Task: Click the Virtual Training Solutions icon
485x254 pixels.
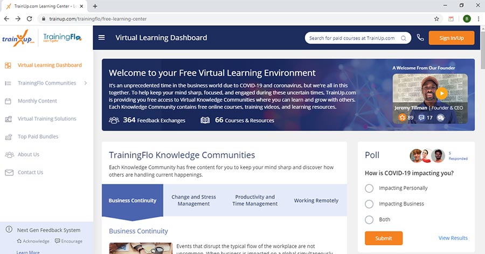Action: tap(8, 119)
